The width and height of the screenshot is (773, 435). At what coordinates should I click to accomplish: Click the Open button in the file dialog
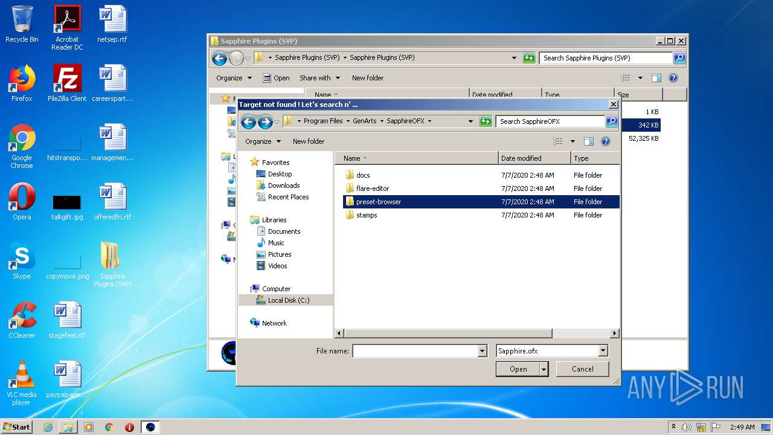click(518, 369)
